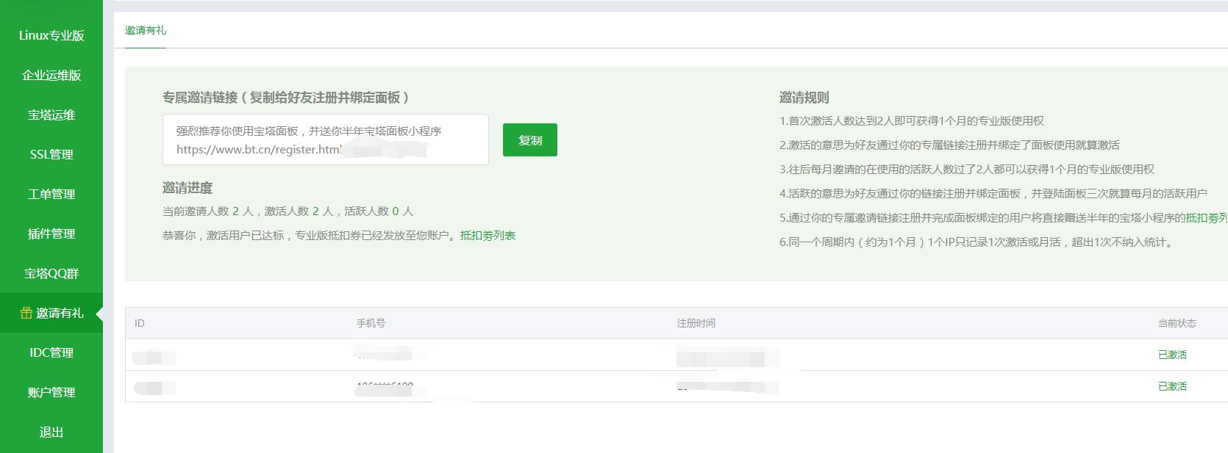Select SSL管理 from the sidebar
The image size is (1228, 453).
coord(51,154)
